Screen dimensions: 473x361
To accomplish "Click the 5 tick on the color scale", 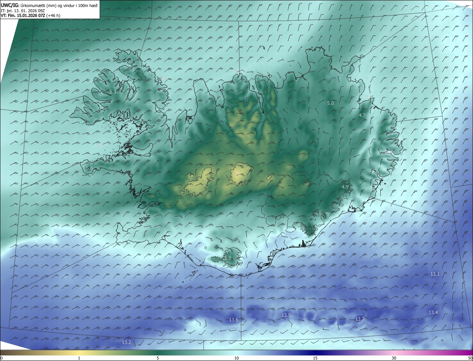I will click(158, 358).
